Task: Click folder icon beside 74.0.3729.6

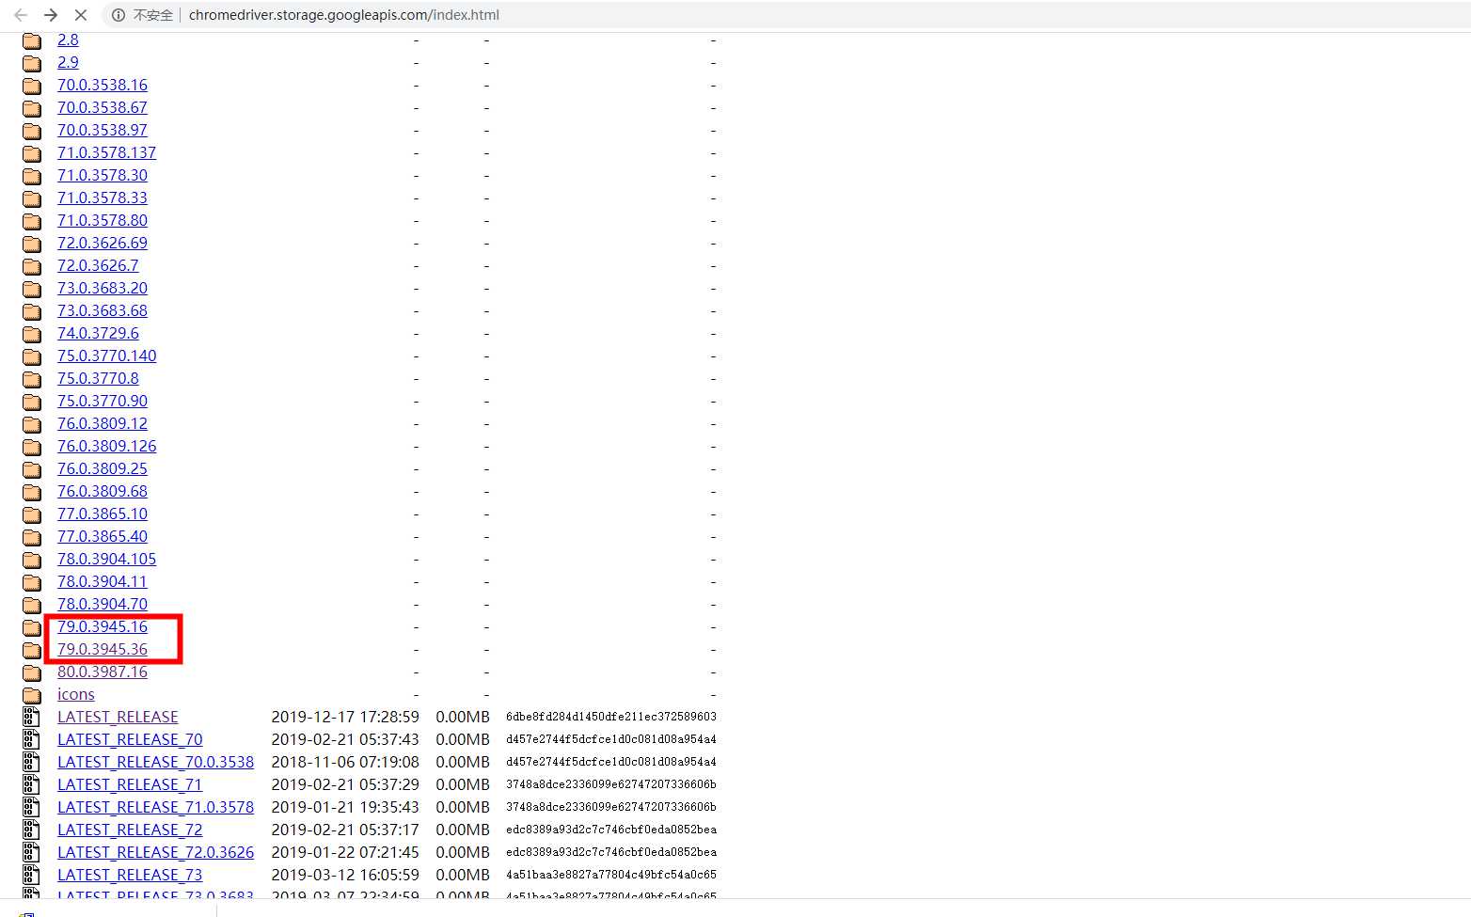Action: click(32, 334)
